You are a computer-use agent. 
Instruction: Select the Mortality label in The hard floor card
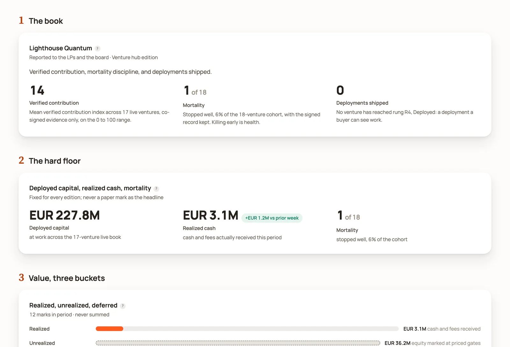point(347,230)
